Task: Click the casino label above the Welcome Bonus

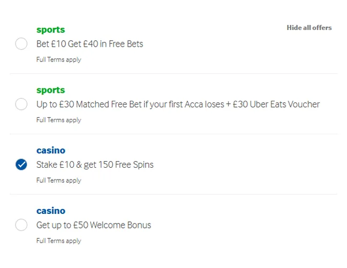Action: (51, 211)
